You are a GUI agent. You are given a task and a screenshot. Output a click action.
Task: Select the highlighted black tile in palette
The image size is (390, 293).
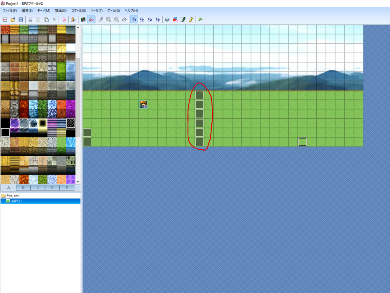click(x=5, y=132)
